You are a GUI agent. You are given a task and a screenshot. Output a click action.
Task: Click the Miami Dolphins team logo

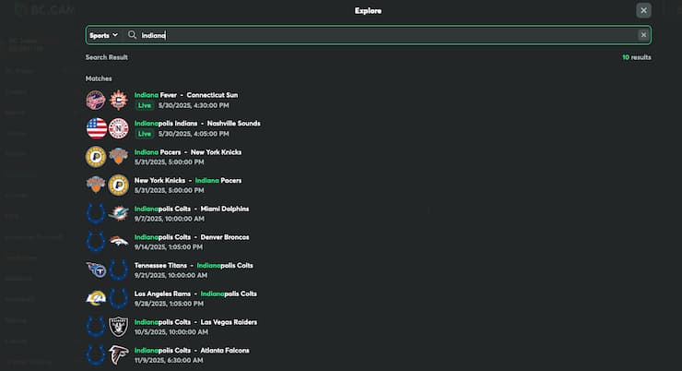tap(118, 213)
